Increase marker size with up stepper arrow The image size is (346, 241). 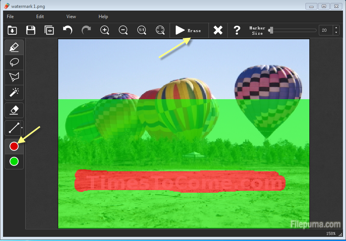(x=336, y=28)
